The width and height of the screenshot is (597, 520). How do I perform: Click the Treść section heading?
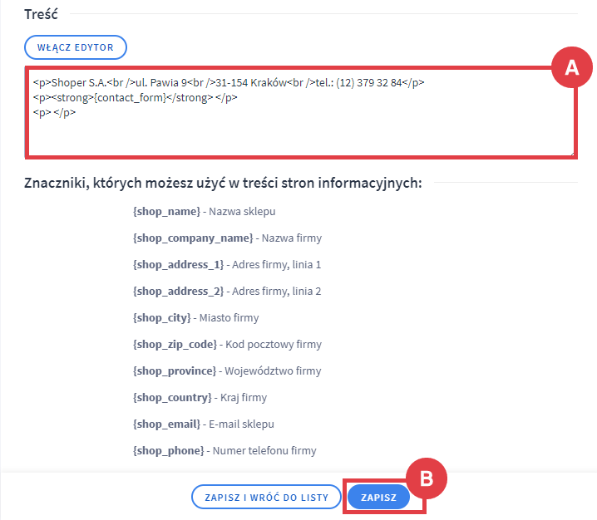click(41, 14)
